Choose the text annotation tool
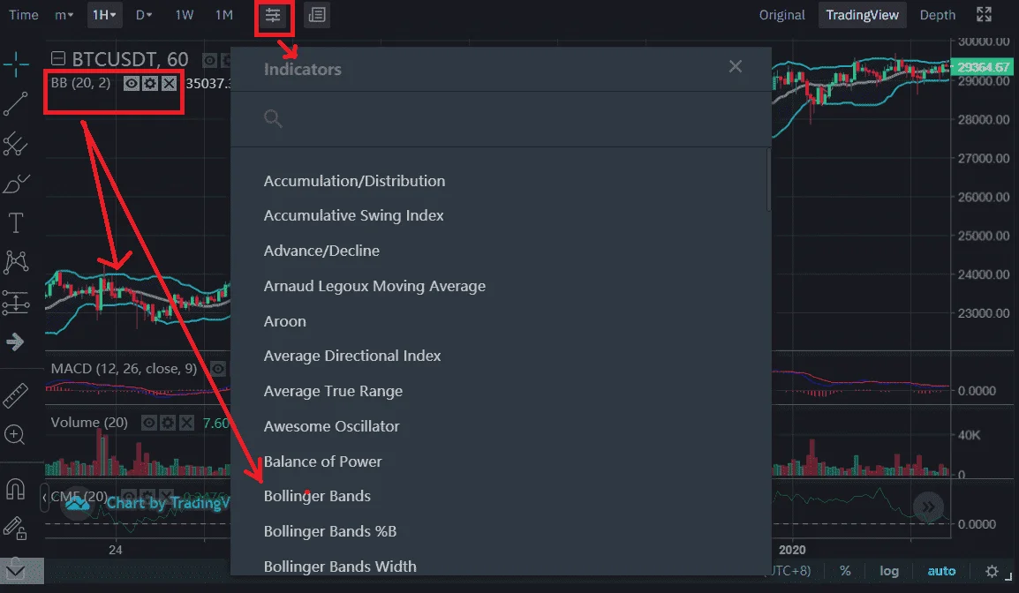Image resolution: width=1019 pixels, height=593 pixels. (15, 222)
